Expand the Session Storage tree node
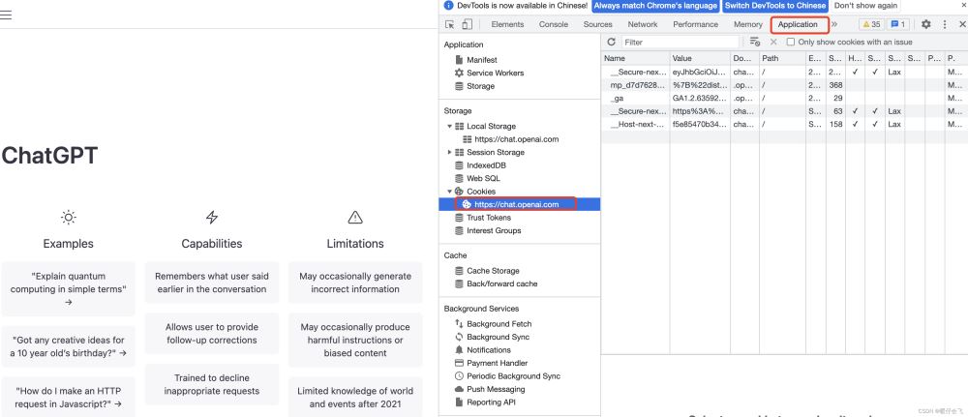This screenshot has height=417, width=968. tap(449, 152)
